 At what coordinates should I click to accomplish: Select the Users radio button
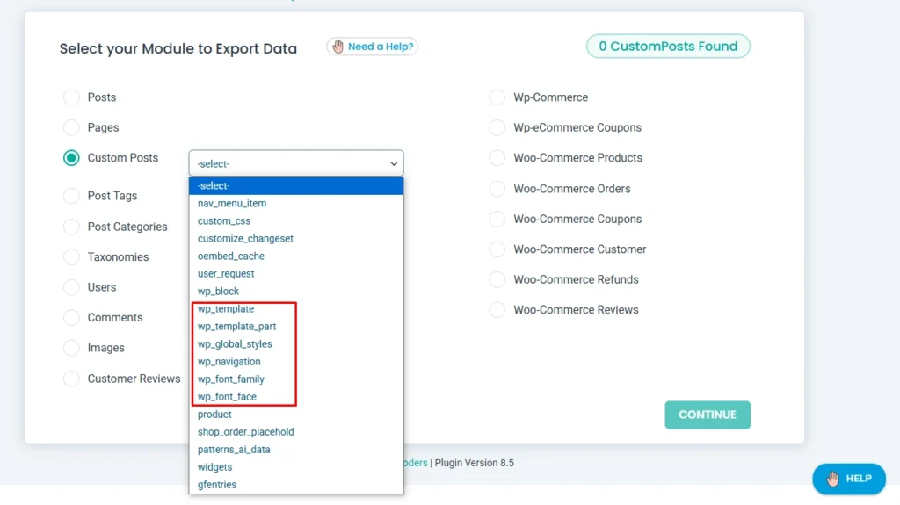71,287
